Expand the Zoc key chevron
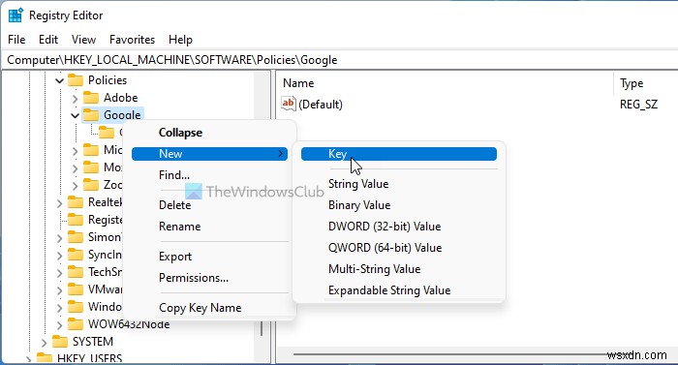This screenshot has width=678, height=365. pos(76,186)
